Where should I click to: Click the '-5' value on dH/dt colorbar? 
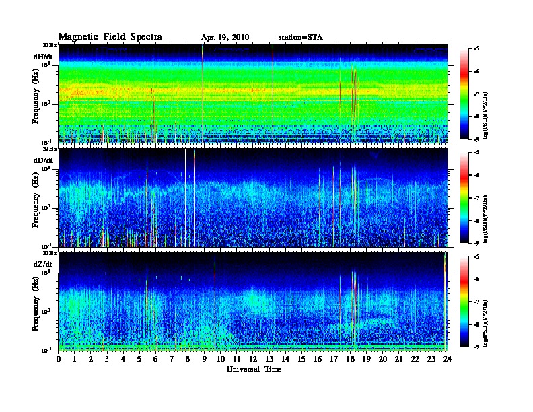[x=476, y=49]
